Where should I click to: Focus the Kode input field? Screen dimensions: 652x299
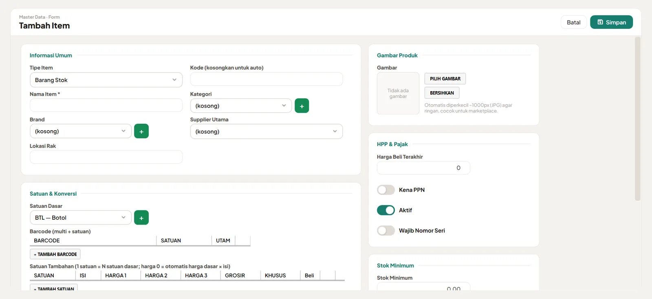click(x=267, y=79)
